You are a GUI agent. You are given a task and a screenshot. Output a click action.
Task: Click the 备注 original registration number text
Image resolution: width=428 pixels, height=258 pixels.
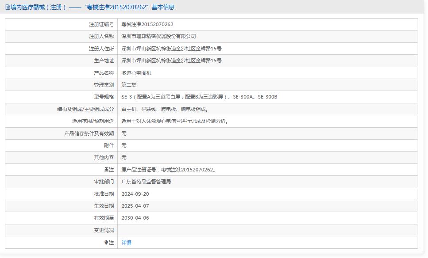click(x=169, y=170)
